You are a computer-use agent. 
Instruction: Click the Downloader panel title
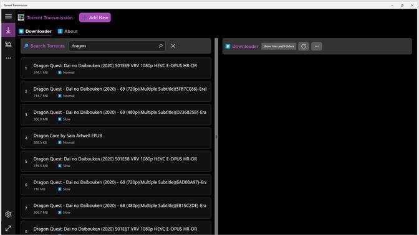click(245, 47)
